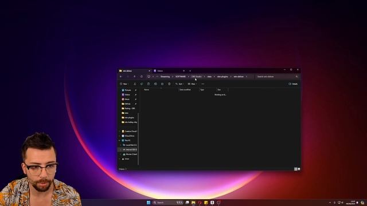Open the View layout dropdown
Viewport: 367px width, 206px height.
(192, 84)
